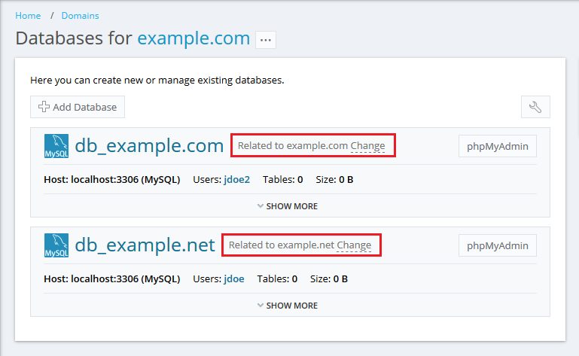Click the MySQL icon for db_example.net
The height and width of the screenshot is (356, 579).
tap(56, 245)
